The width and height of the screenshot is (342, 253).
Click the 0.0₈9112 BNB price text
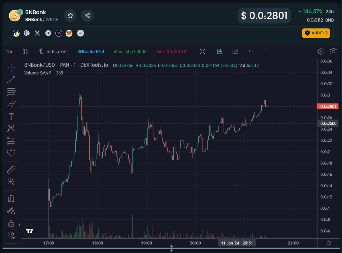coord(320,20)
